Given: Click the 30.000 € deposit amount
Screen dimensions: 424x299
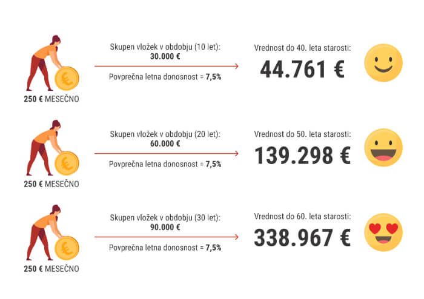Looking at the screenshot, I should click(x=165, y=56).
